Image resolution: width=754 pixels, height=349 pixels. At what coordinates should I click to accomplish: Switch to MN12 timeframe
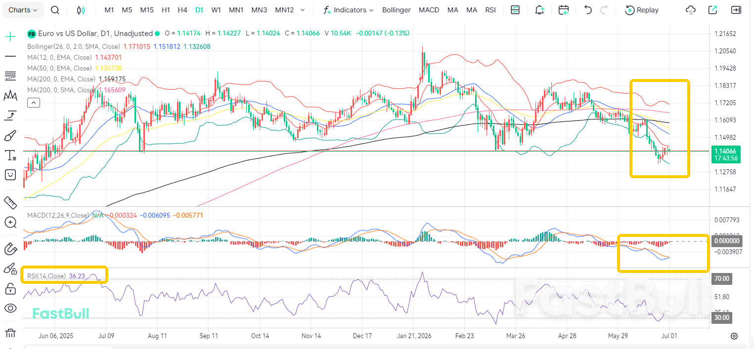click(x=284, y=10)
